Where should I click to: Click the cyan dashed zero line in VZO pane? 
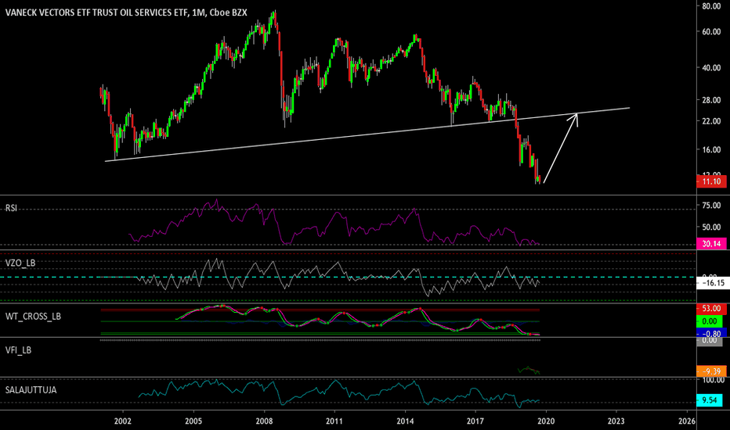(348, 277)
